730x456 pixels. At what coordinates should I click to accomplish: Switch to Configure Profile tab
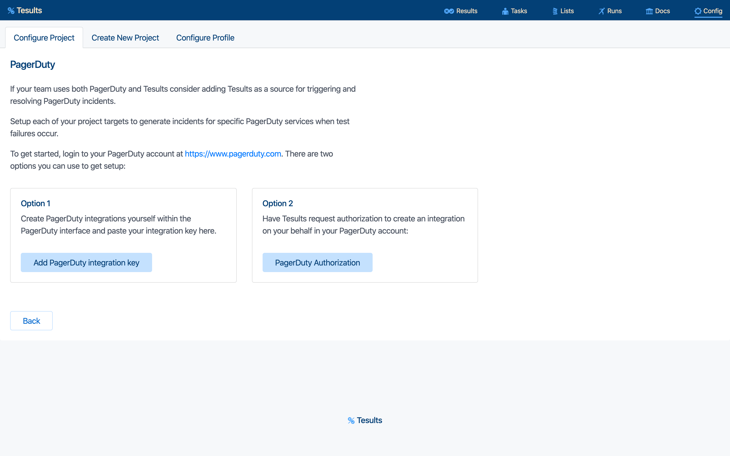point(205,38)
